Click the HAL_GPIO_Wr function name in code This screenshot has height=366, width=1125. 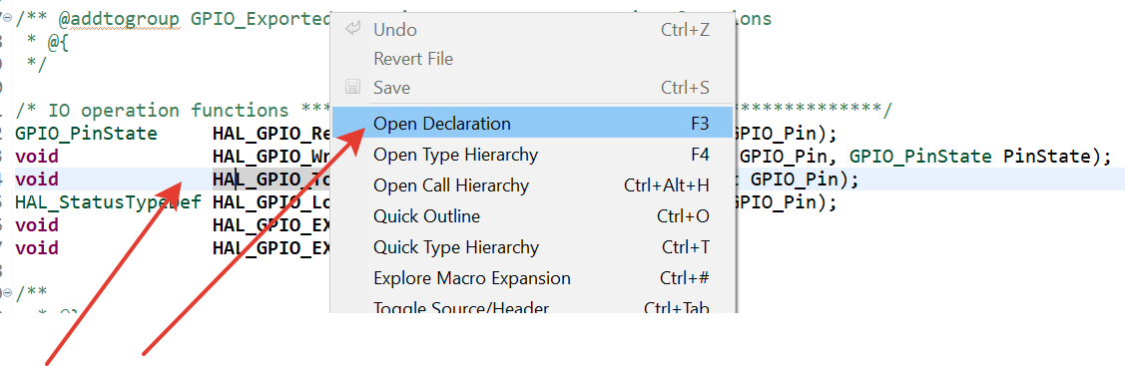pos(272,157)
